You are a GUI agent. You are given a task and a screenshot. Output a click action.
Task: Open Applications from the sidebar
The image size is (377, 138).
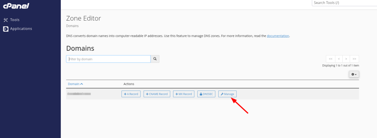pyautogui.click(x=18, y=29)
